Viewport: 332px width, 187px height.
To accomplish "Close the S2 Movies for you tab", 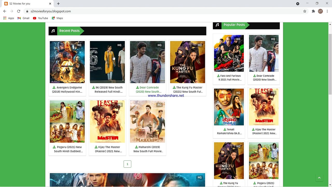I will tap(50, 4).
